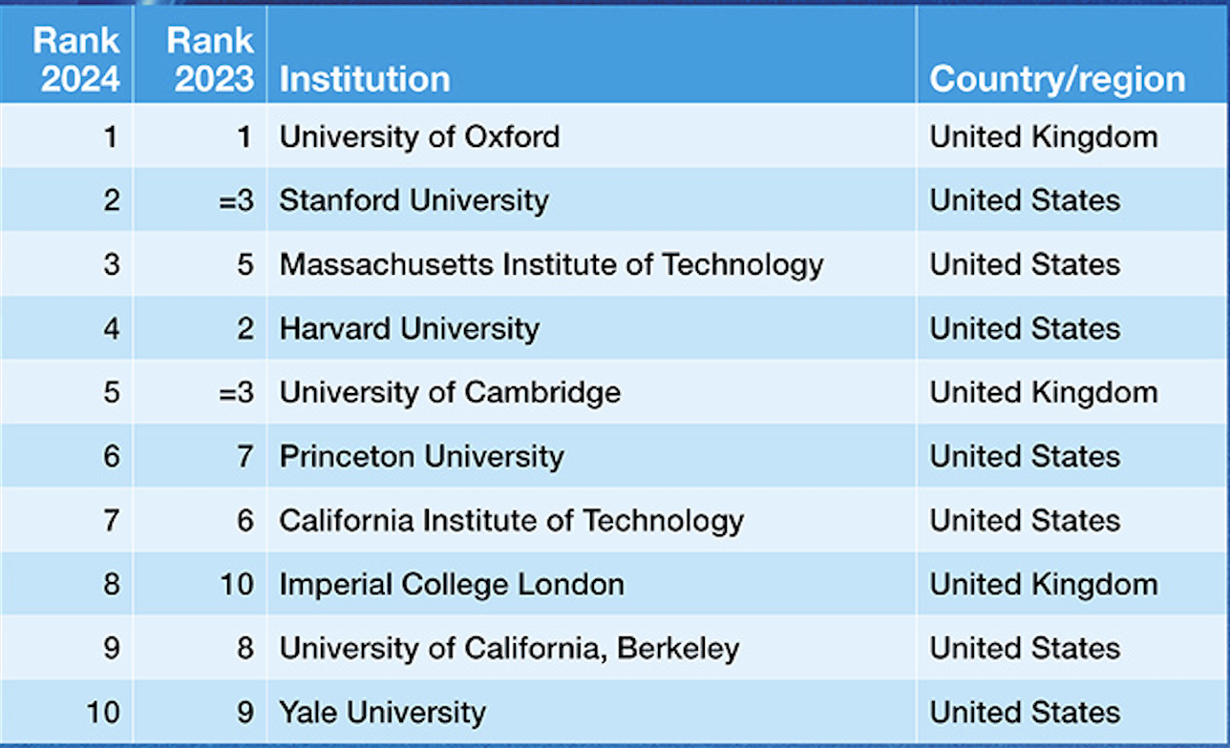Open University of California, Berkeley entry
Viewport: 1230px width, 748px height.
point(509,648)
